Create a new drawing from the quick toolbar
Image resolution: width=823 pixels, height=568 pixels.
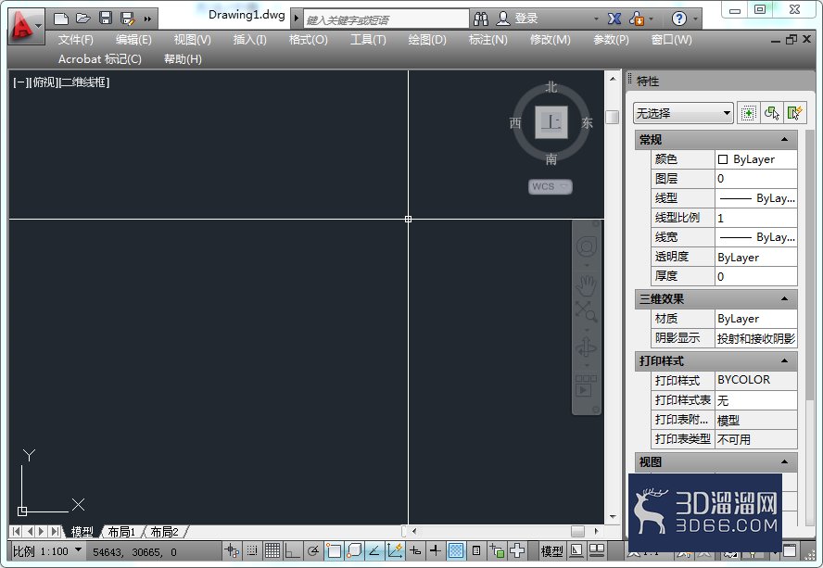point(61,19)
